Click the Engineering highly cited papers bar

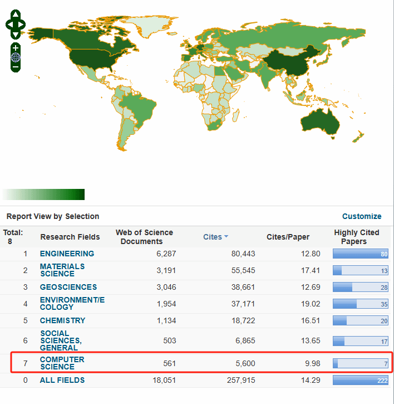click(360, 254)
